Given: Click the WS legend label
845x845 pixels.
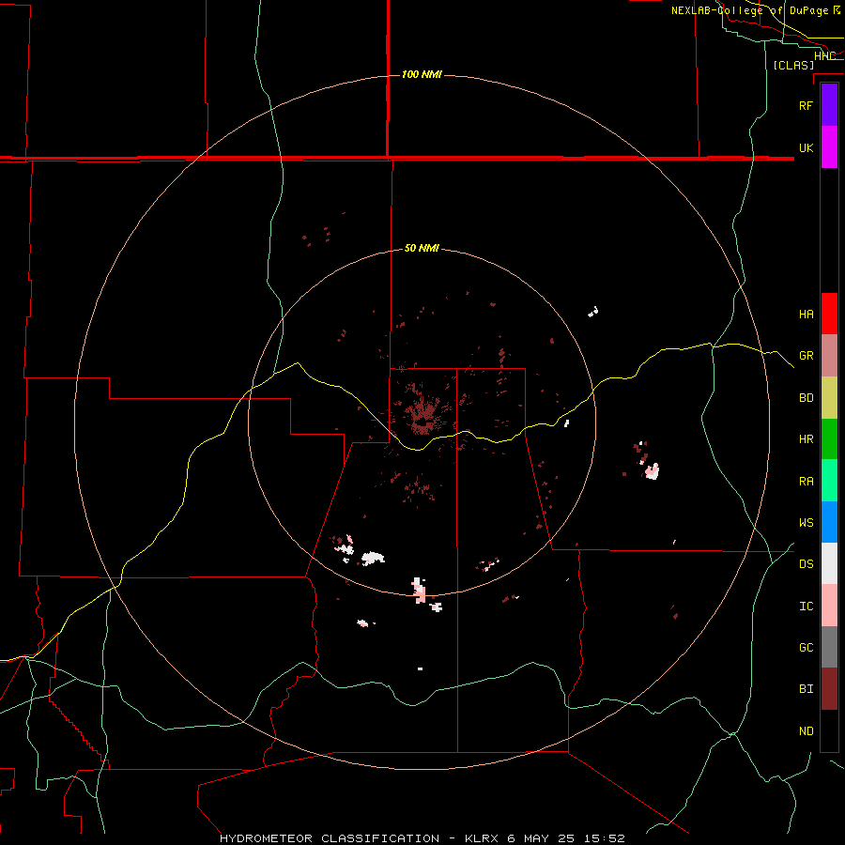Looking at the screenshot, I should pos(806,523).
